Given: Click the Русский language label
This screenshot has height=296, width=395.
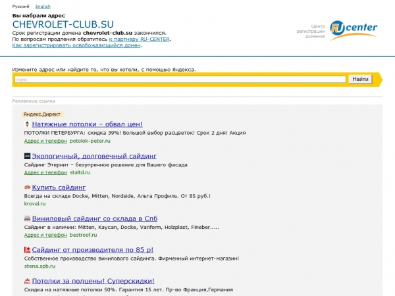Looking at the screenshot, I should tap(20, 7).
